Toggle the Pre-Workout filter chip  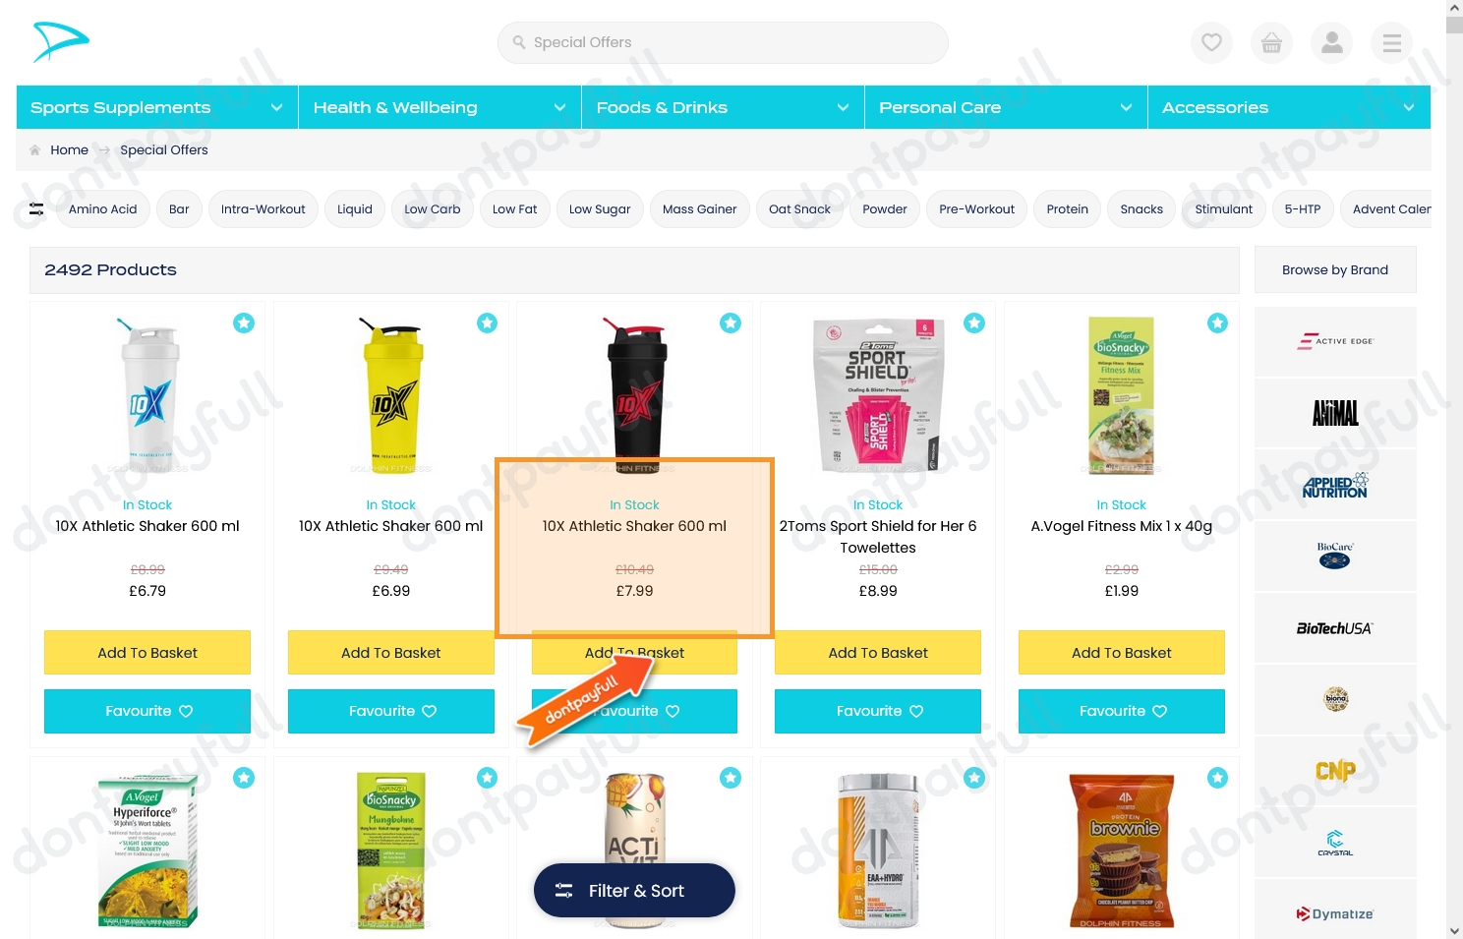click(x=976, y=208)
